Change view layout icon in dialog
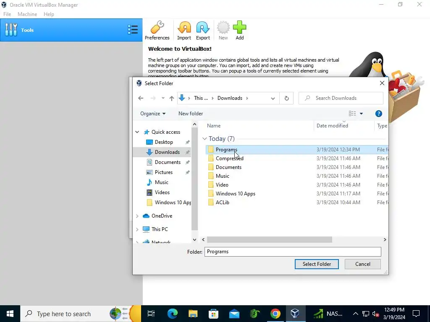Viewport: 430px width, 322px height. pyautogui.click(x=352, y=113)
